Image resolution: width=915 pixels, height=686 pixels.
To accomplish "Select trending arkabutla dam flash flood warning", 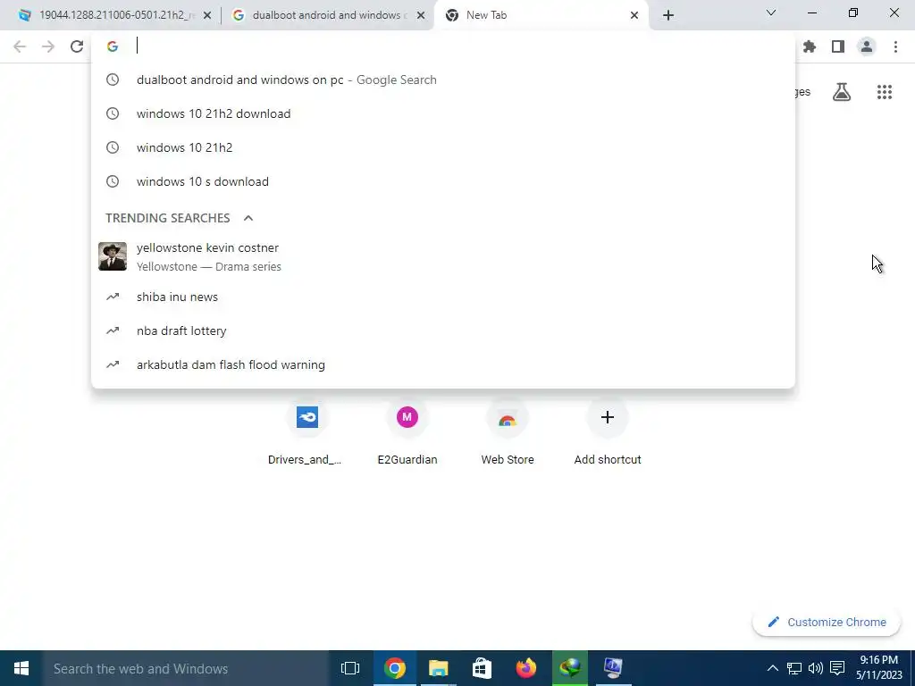I will click(x=443, y=364).
